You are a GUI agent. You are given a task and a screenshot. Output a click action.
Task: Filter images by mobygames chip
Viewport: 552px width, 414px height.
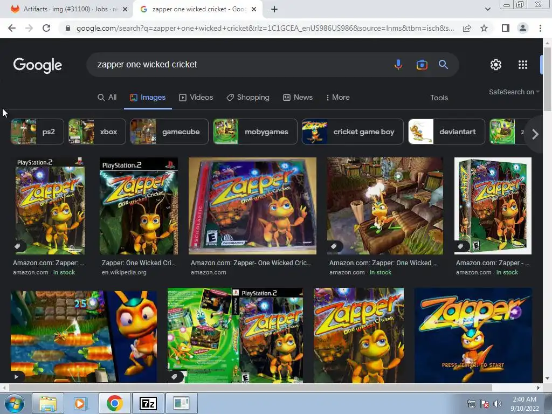click(x=255, y=132)
